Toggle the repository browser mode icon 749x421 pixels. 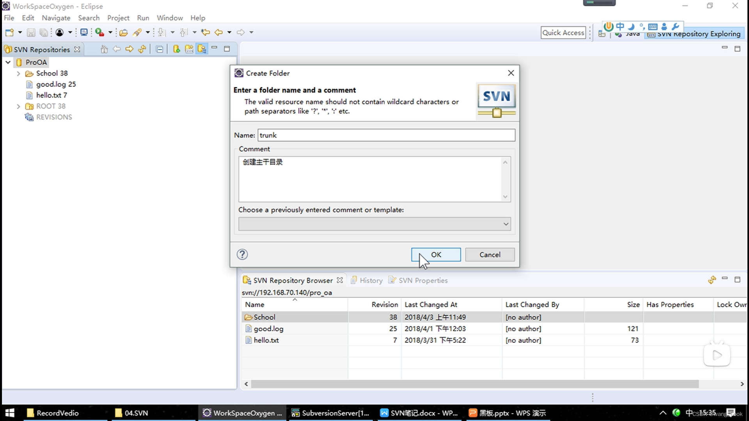(202, 49)
